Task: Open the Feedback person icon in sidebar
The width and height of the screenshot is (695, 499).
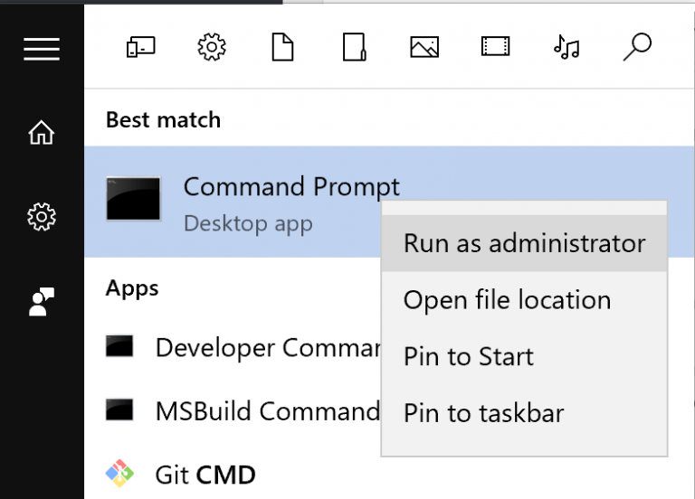Action: tap(42, 302)
